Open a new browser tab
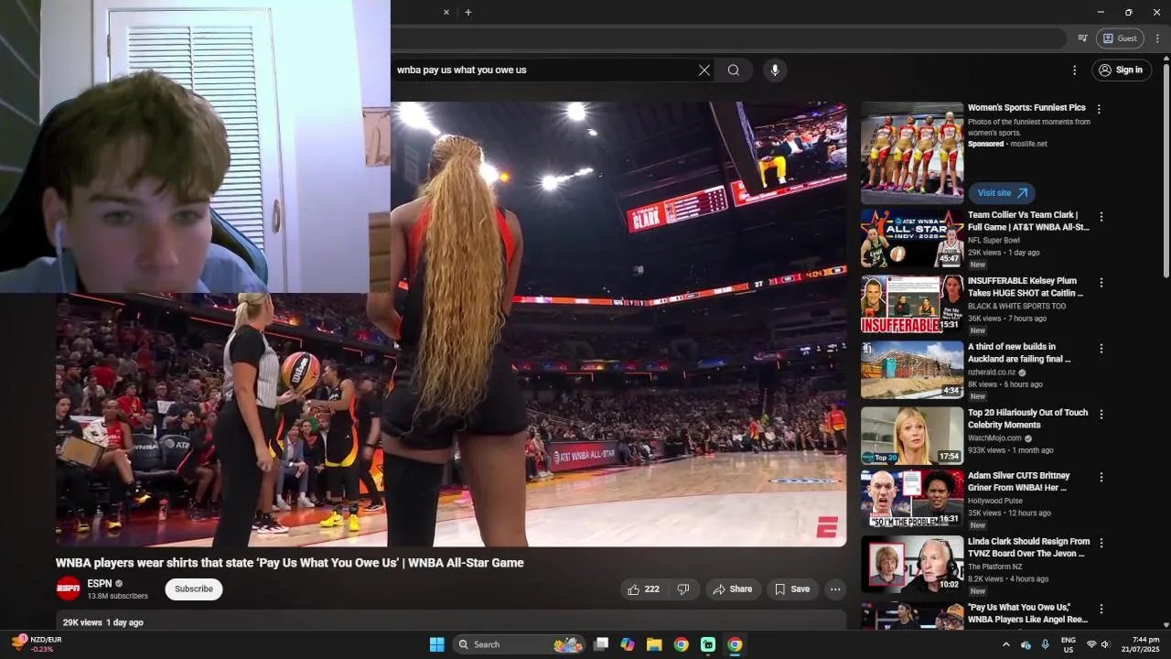 (x=468, y=12)
